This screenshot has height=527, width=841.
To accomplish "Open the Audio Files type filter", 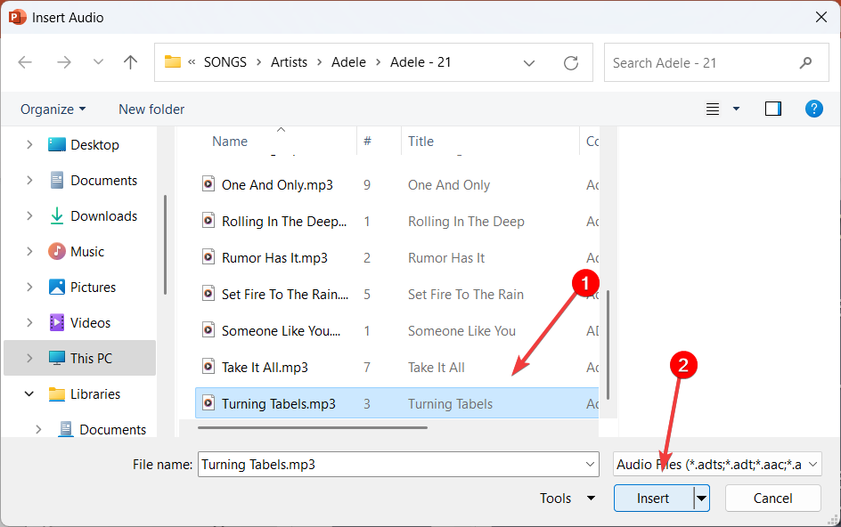I will (x=717, y=465).
